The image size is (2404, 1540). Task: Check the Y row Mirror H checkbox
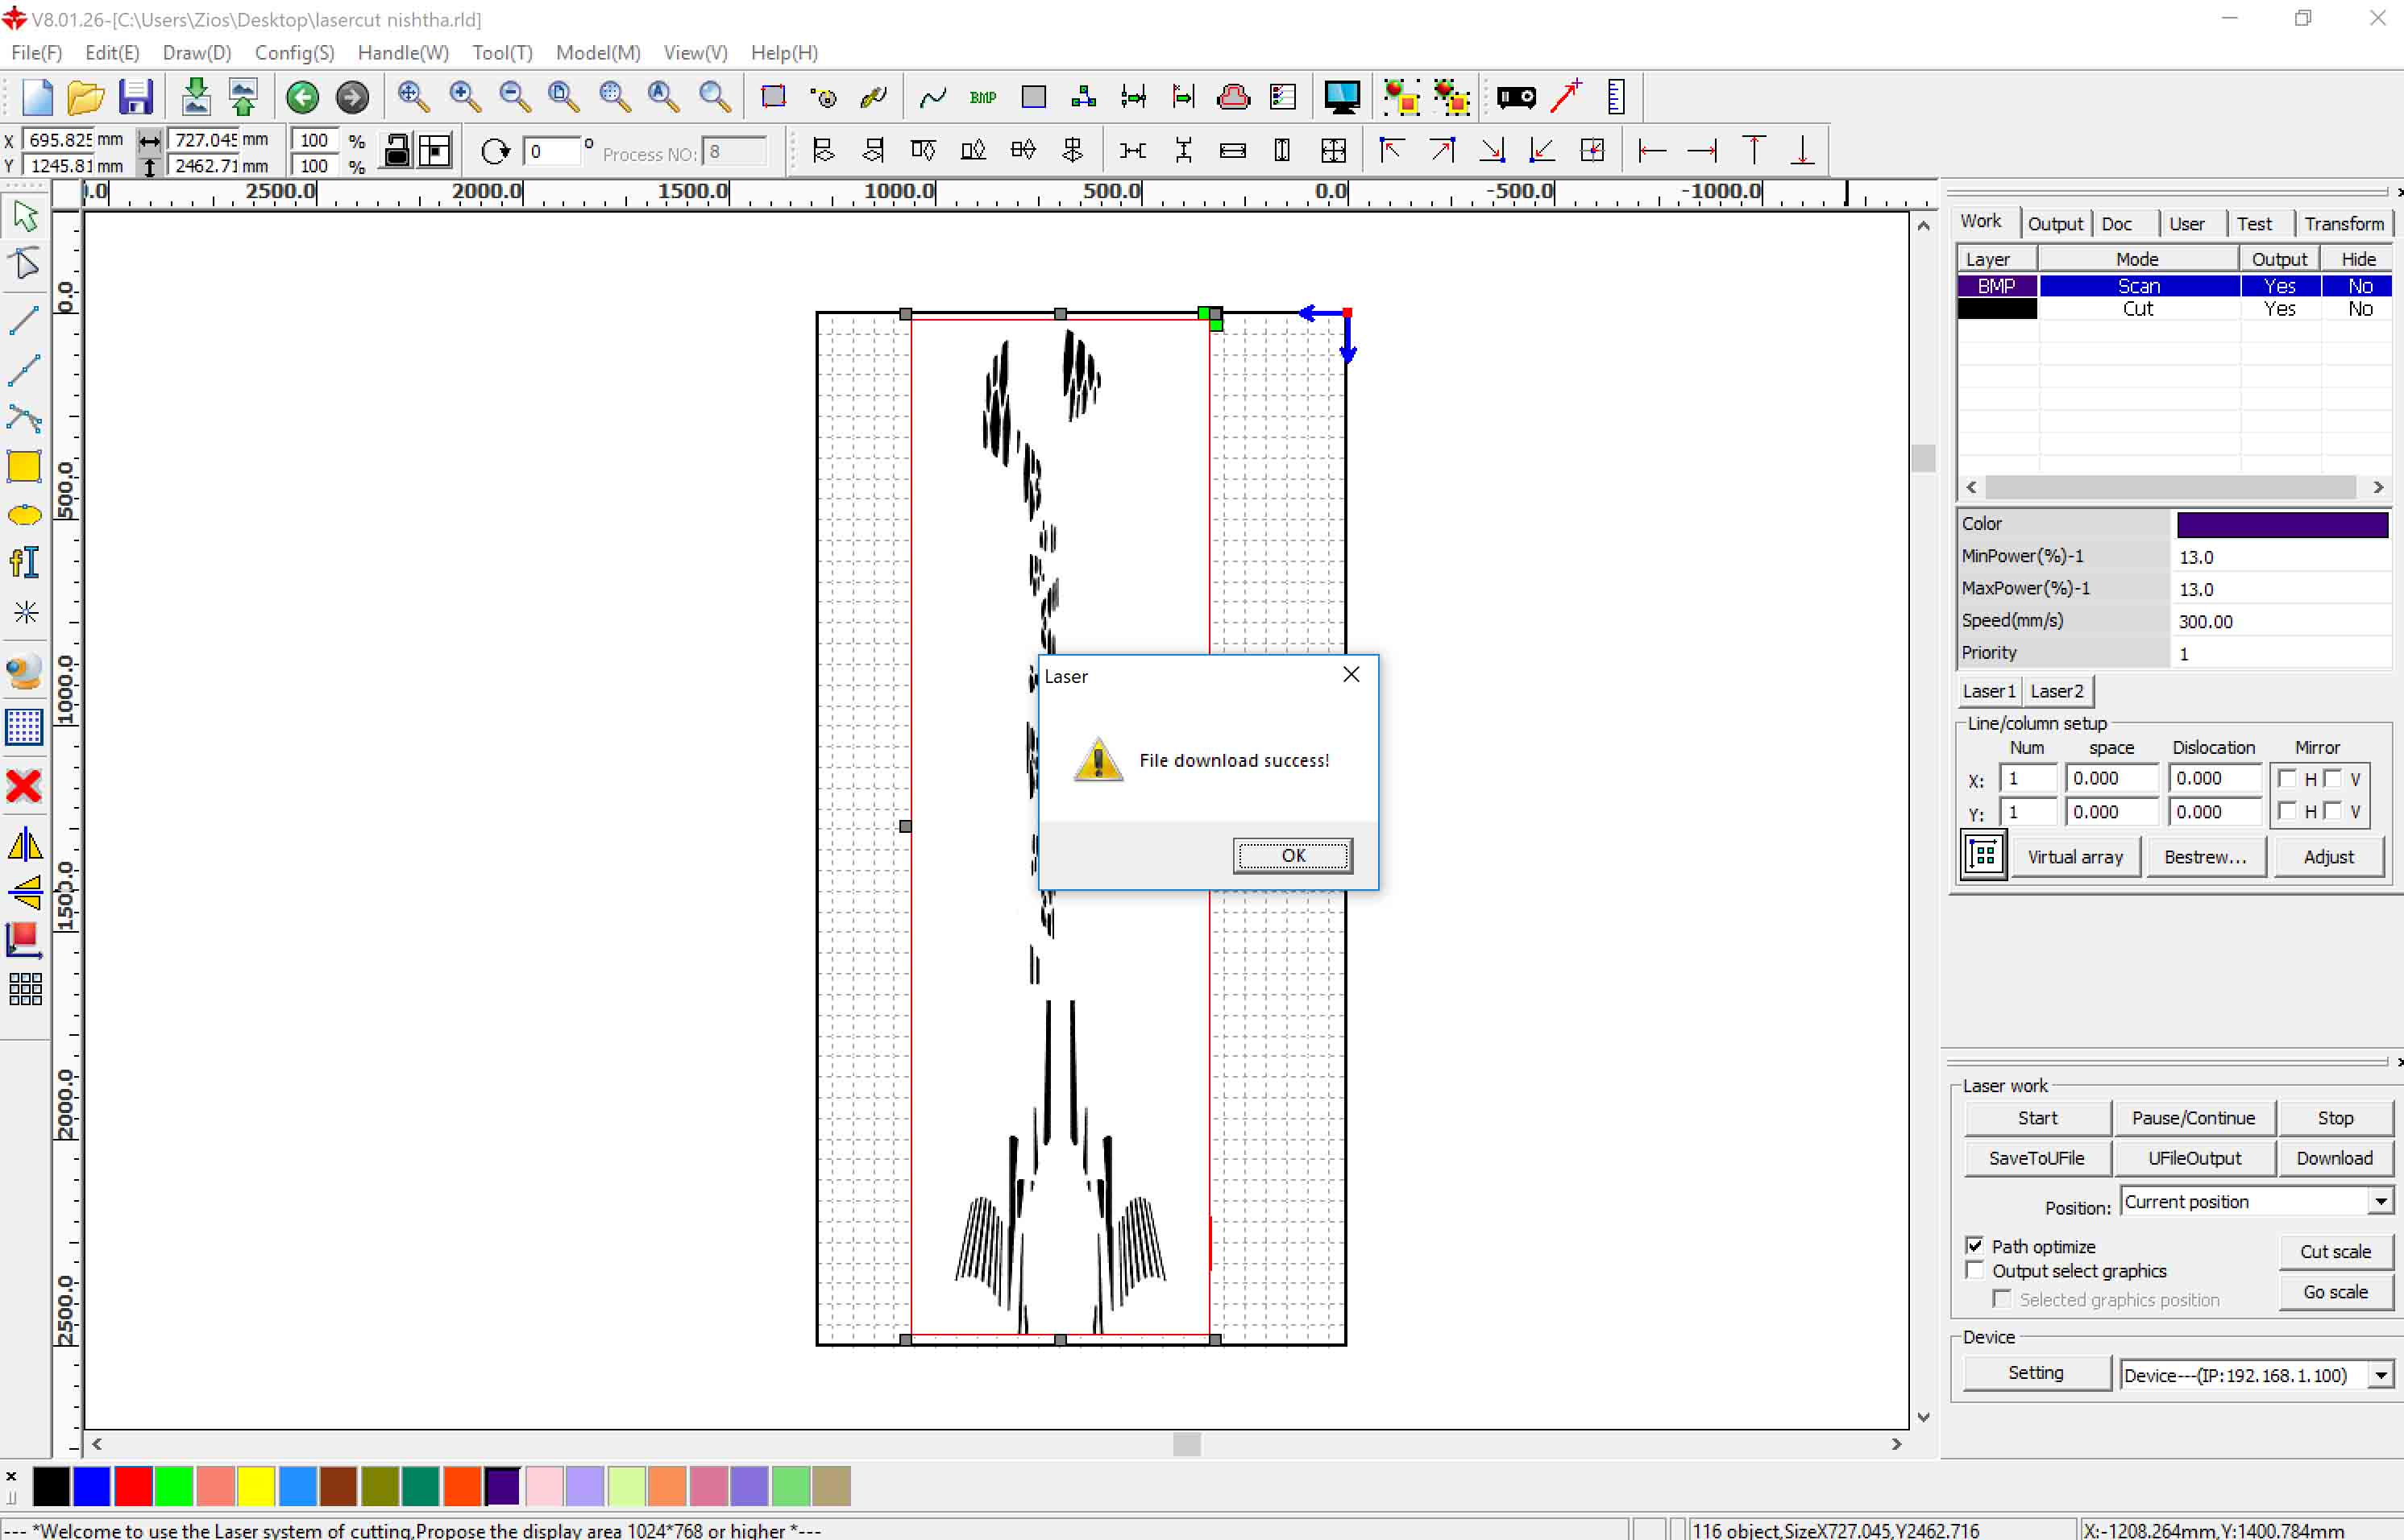point(2287,811)
